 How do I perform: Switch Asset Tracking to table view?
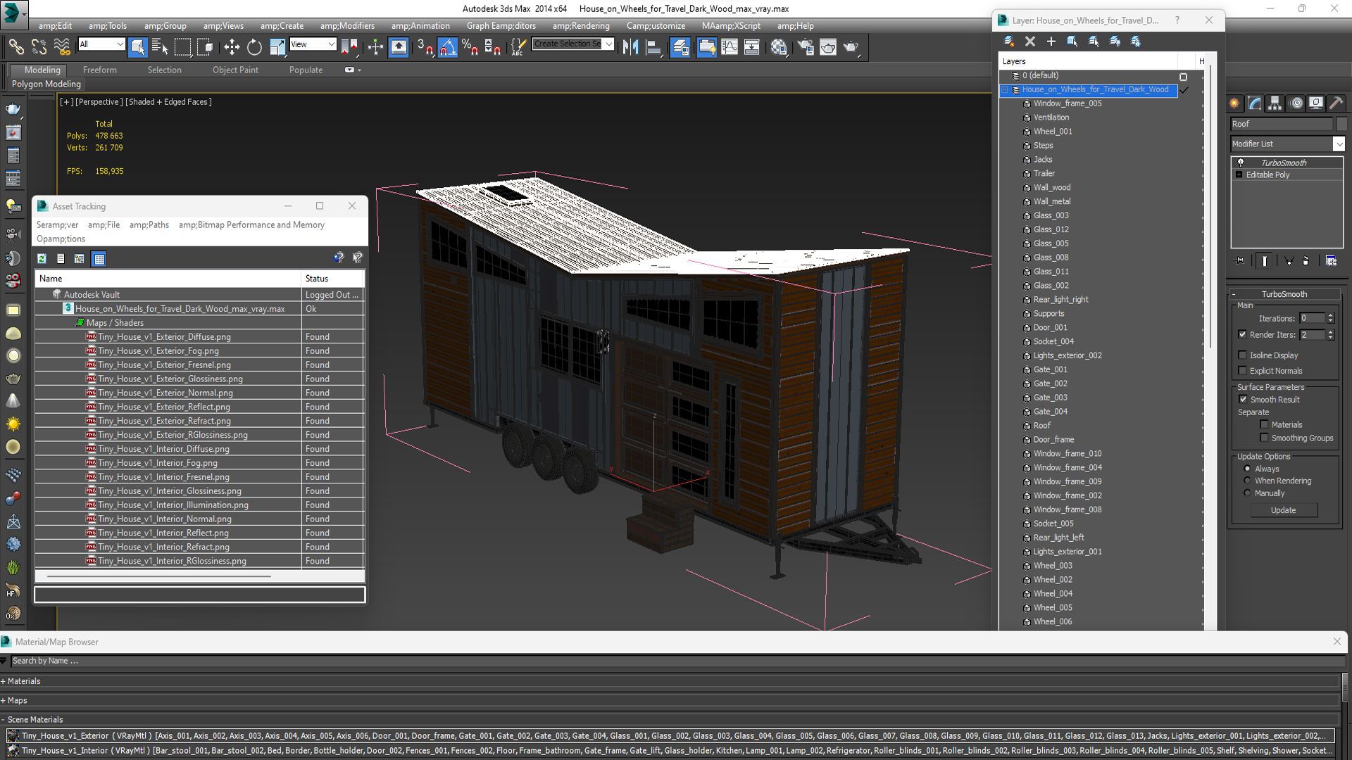99,259
